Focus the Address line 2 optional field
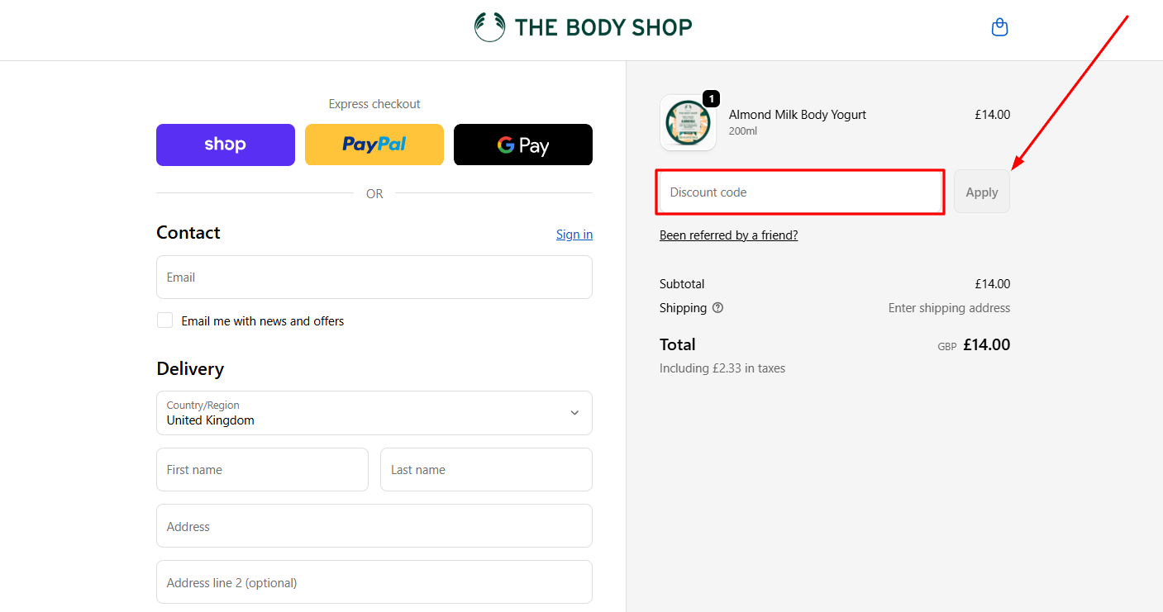The height and width of the screenshot is (612, 1163). pyautogui.click(x=374, y=582)
